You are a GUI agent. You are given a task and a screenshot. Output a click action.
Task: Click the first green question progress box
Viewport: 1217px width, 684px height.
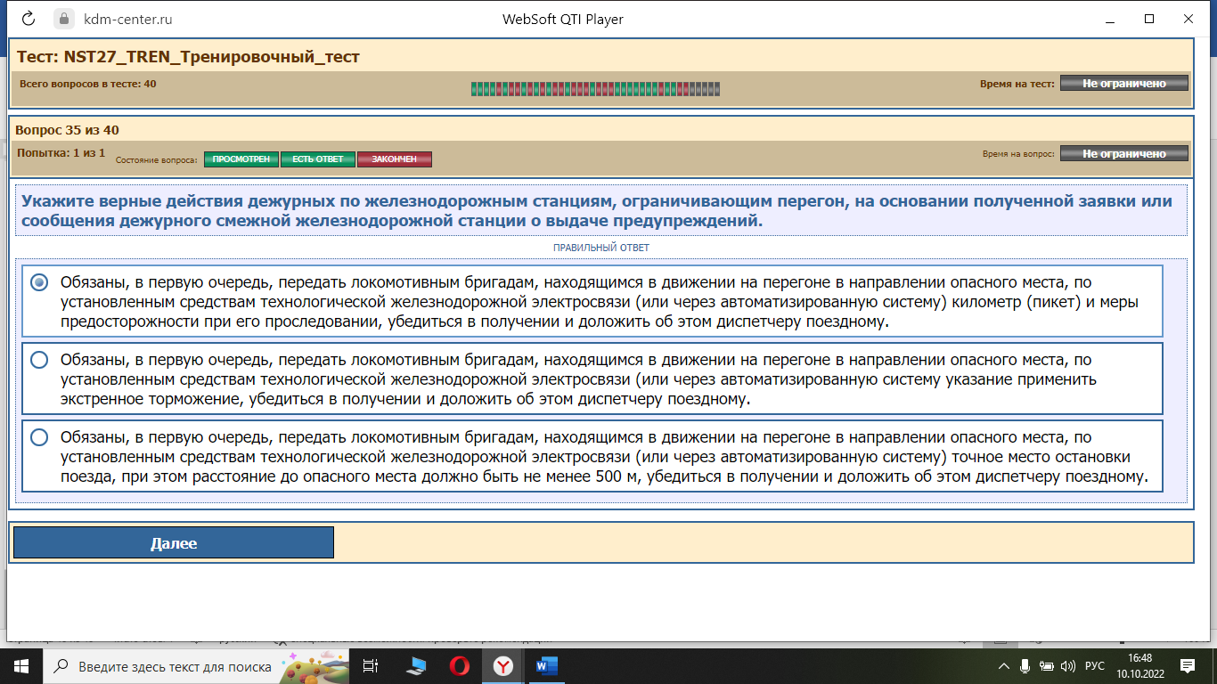474,88
